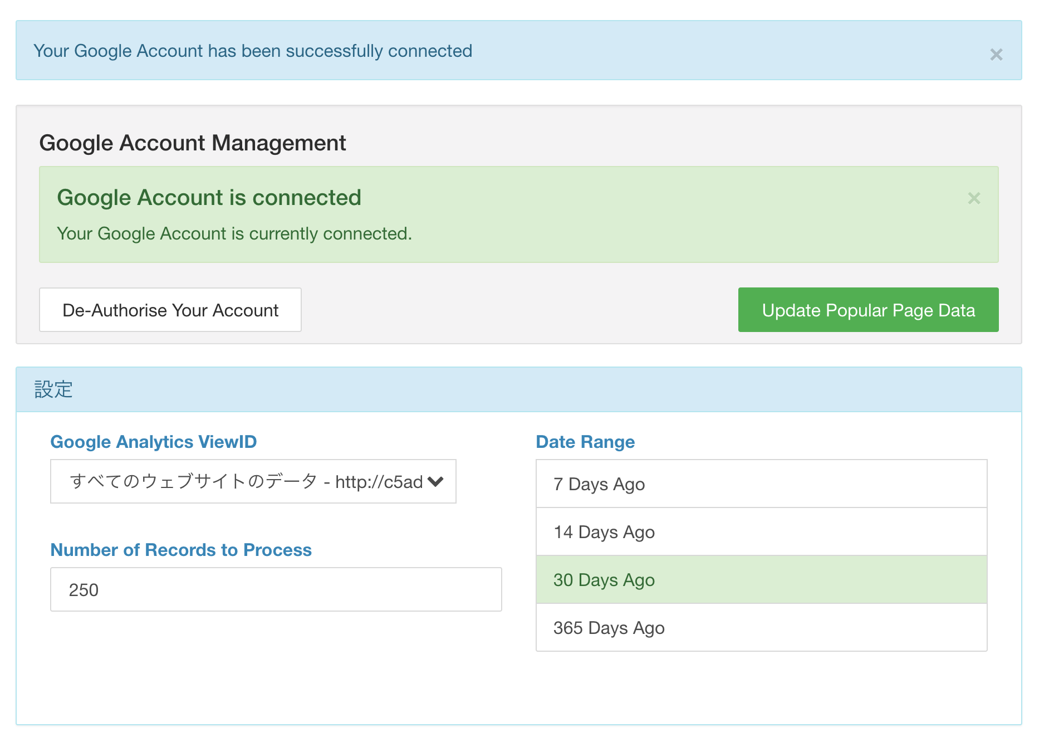Select 365 Days Ago date range
The width and height of the screenshot is (1049, 742).
pos(761,627)
